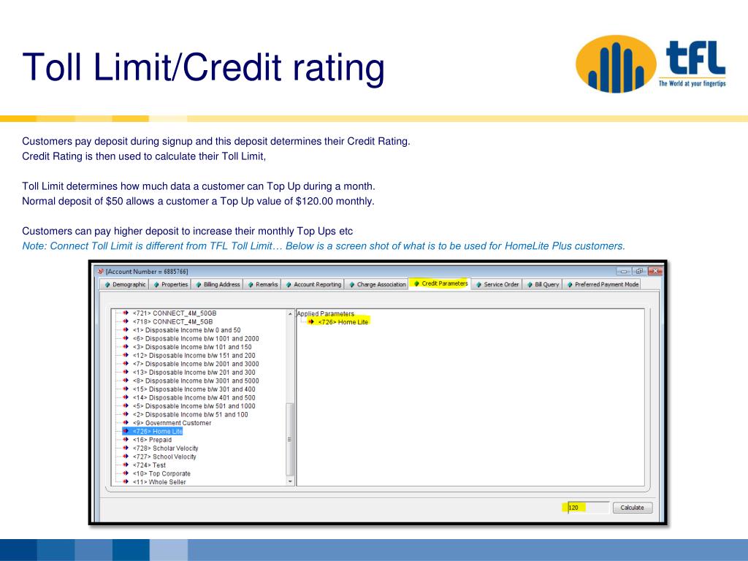Click red arrow icon beside Top Corporate
748x561 pixels.
tap(126, 473)
